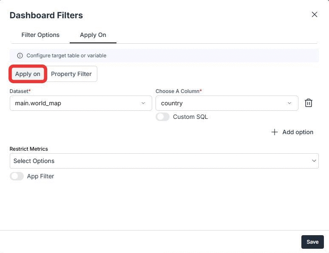This screenshot has height=253, width=329.
Task: Switch to Property Filter mode
Action: click(x=71, y=74)
